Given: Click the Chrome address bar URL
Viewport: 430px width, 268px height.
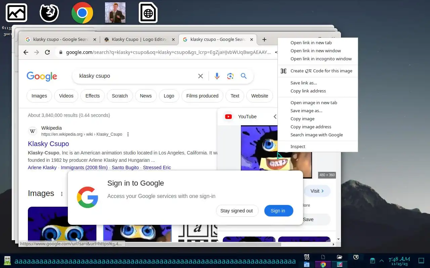Looking at the screenshot, I should [168, 52].
